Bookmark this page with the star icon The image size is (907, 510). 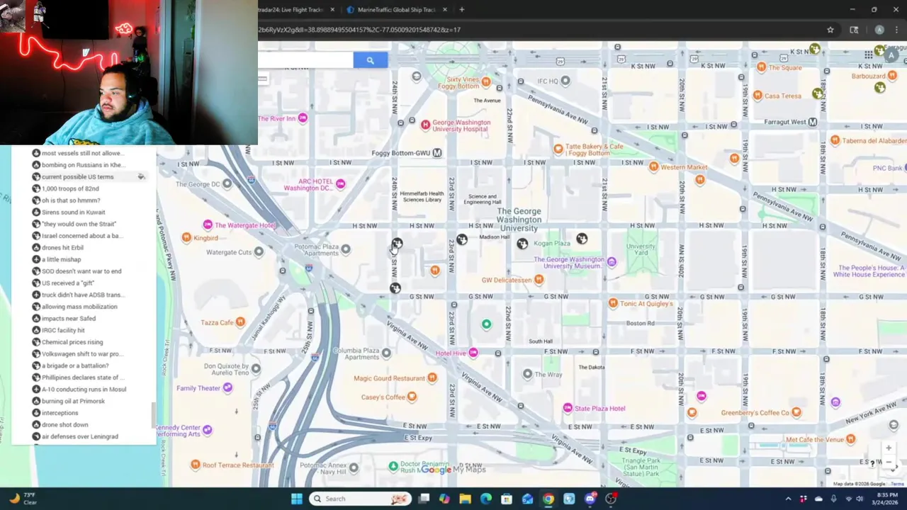[830, 30]
